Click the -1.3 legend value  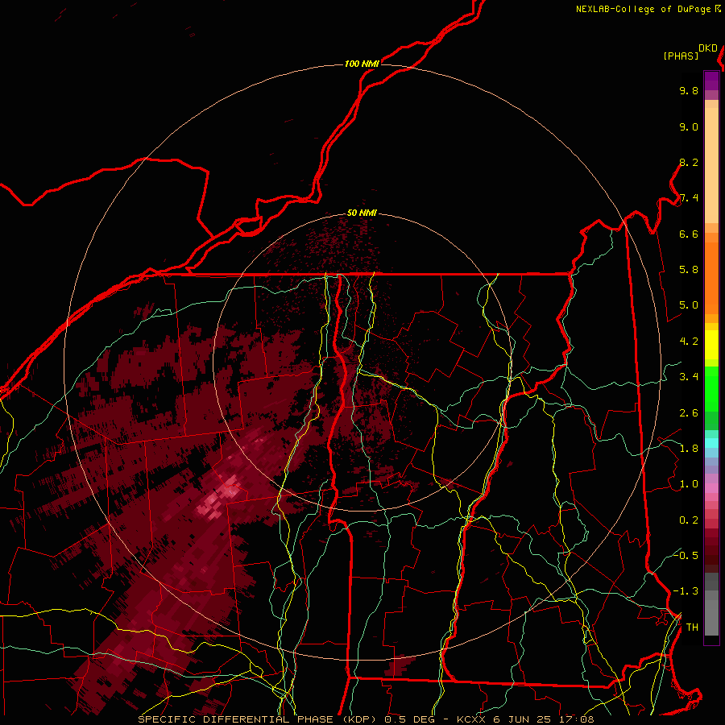pos(686,591)
